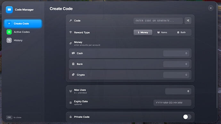Screen dimensions: 221x124
Task: Close the Code Manager panel
Action: (211, 8)
